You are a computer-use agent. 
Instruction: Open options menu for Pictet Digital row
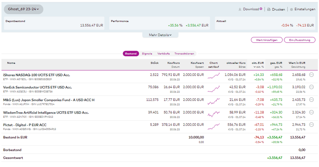[x=312, y=125]
